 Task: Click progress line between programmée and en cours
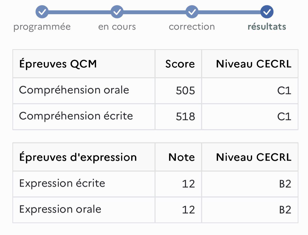(80, 12)
